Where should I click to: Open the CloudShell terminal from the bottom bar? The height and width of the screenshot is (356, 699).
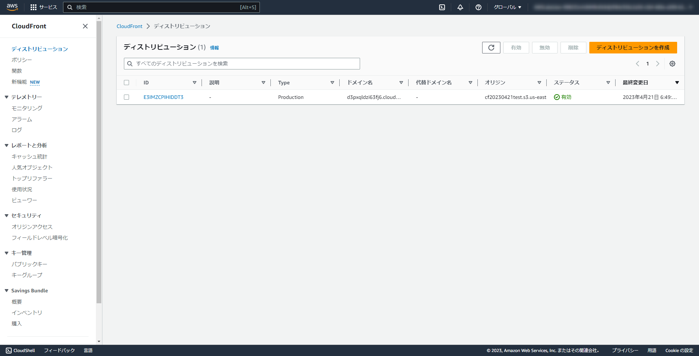[20, 350]
